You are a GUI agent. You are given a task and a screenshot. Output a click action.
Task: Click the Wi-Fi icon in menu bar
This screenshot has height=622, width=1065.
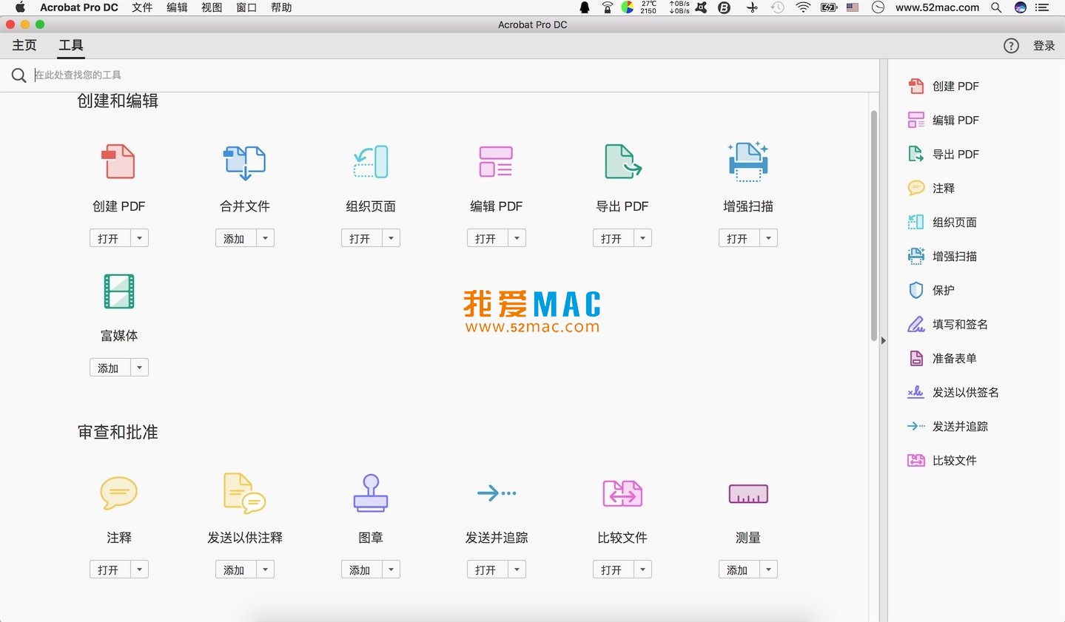[803, 7]
